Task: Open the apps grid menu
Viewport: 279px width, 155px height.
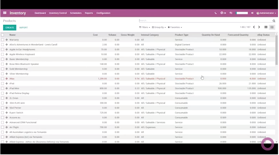Action: pos(5,13)
